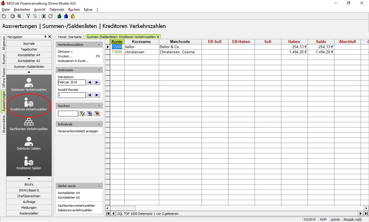The width and height of the screenshot is (369, 222).
Task: Click Personenkontoblatt anzeigen in Infodesk
Action: click(x=78, y=131)
